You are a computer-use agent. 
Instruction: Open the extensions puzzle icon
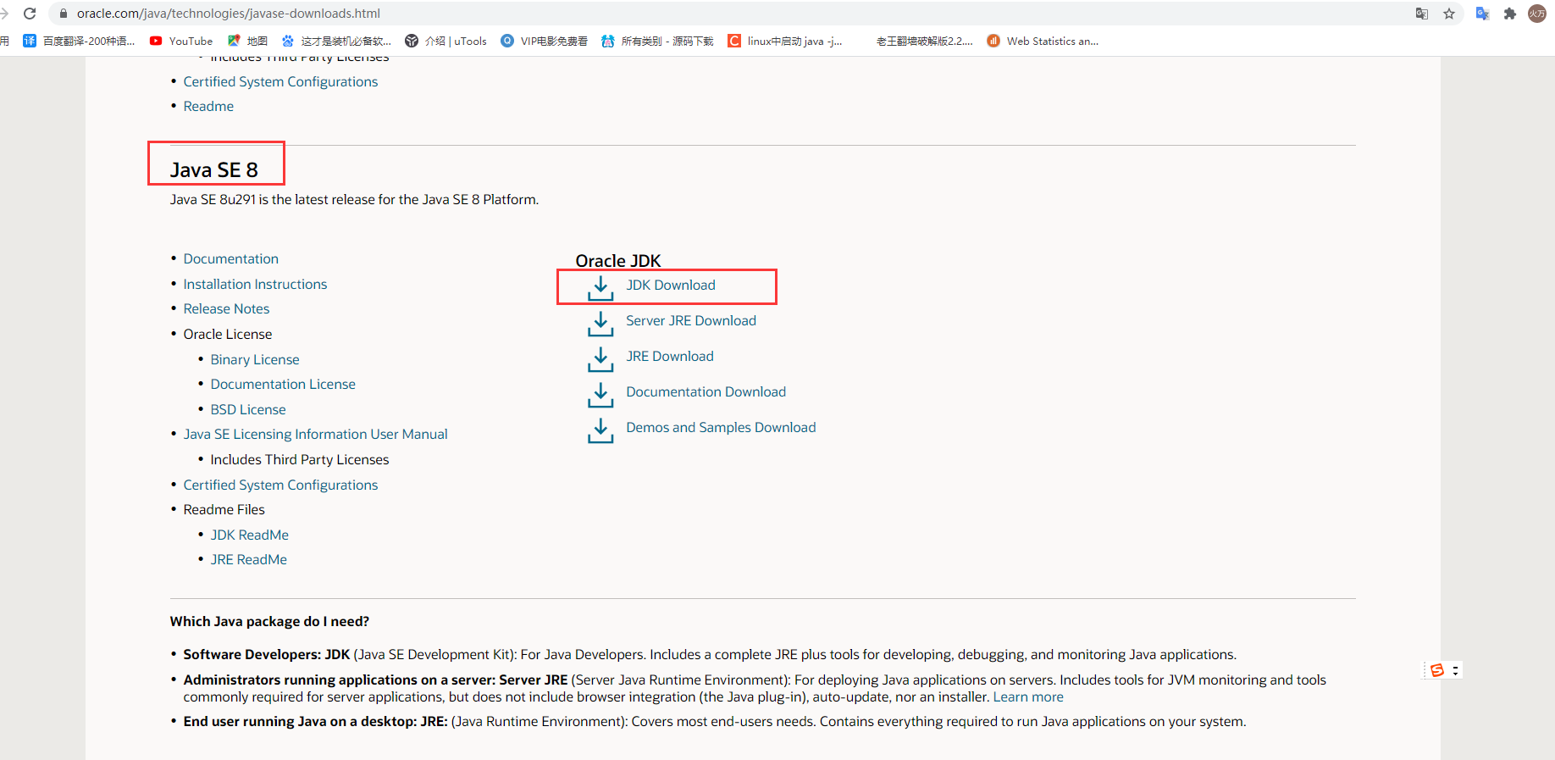pos(1509,14)
